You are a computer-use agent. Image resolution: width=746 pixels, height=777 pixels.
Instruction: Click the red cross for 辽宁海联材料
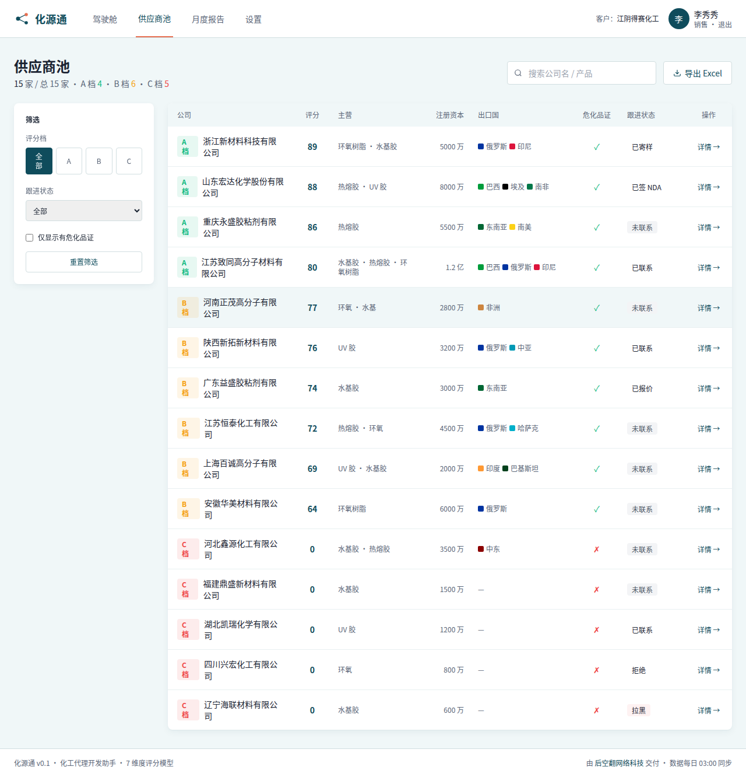tap(597, 710)
